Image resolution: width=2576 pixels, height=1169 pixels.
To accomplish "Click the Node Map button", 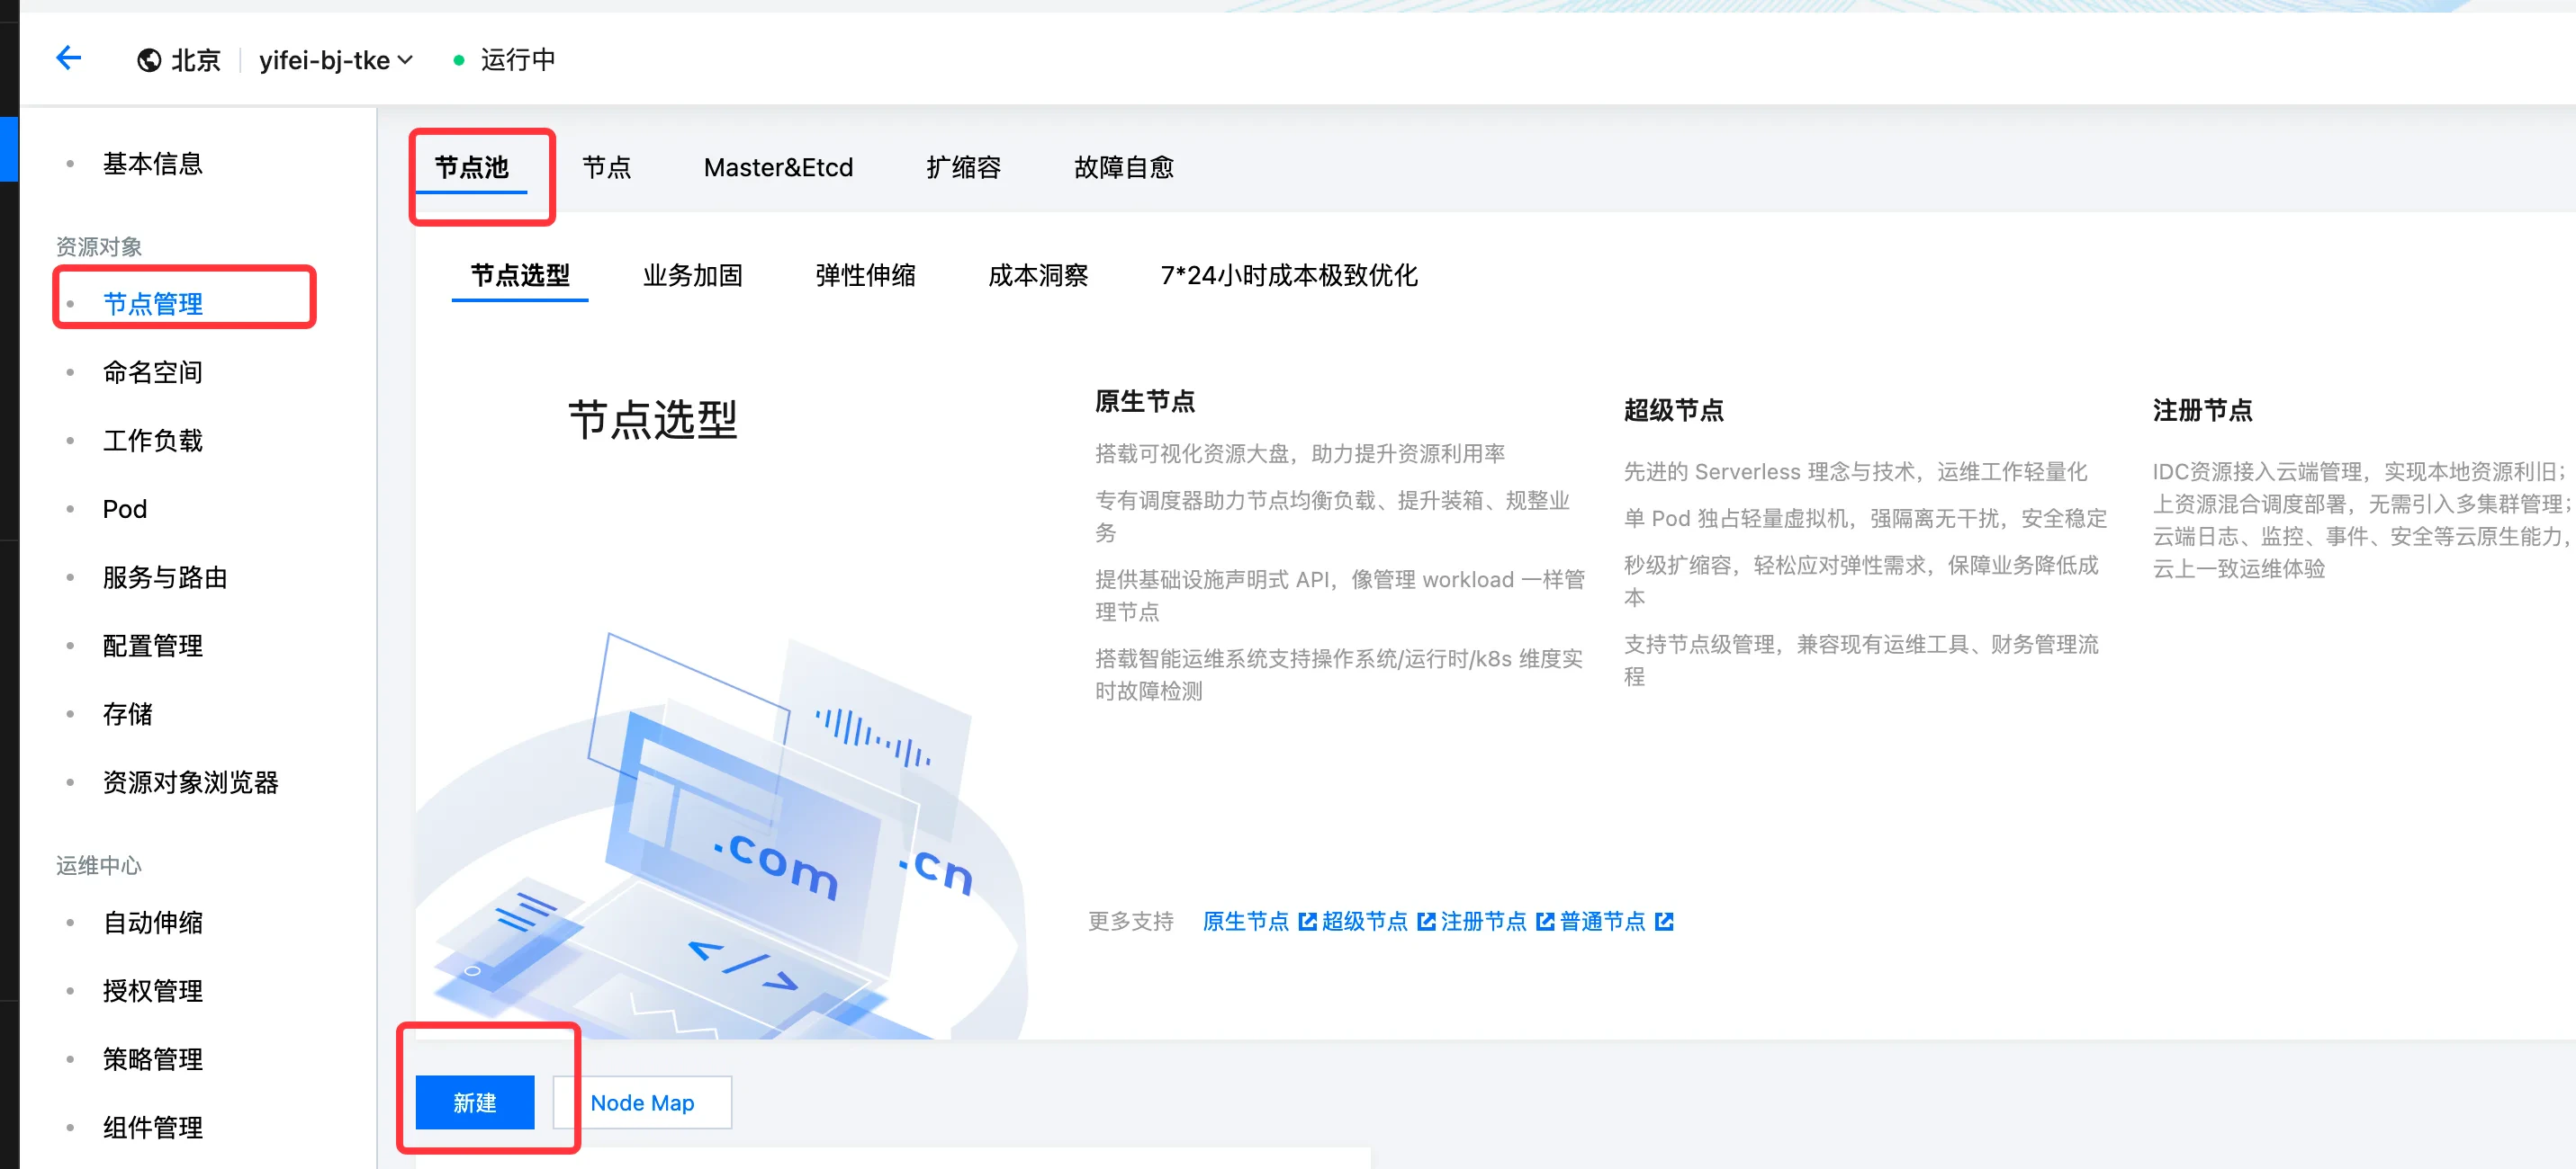I will [642, 1102].
